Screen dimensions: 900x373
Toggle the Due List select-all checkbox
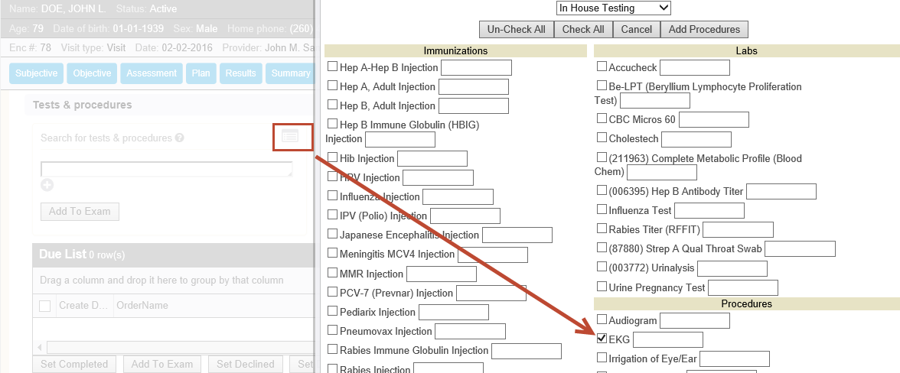tap(45, 306)
